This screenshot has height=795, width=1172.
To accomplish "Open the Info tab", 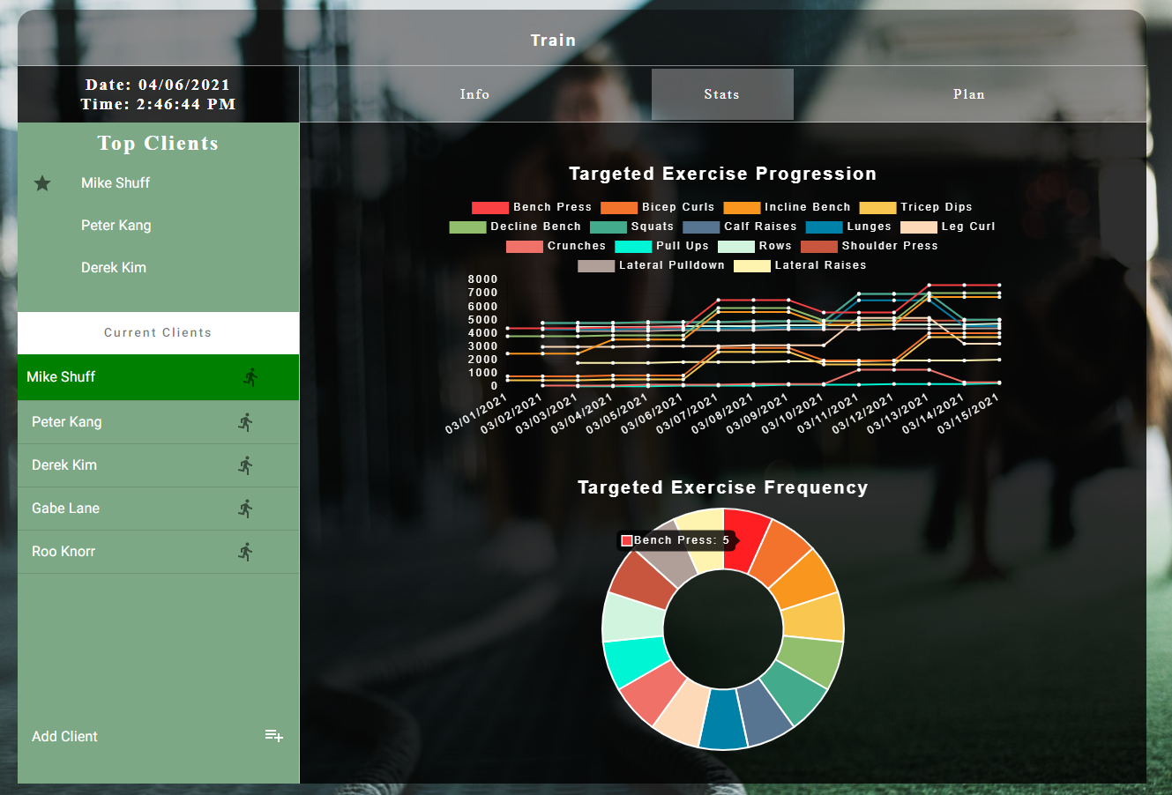I will [x=474, y=94].
